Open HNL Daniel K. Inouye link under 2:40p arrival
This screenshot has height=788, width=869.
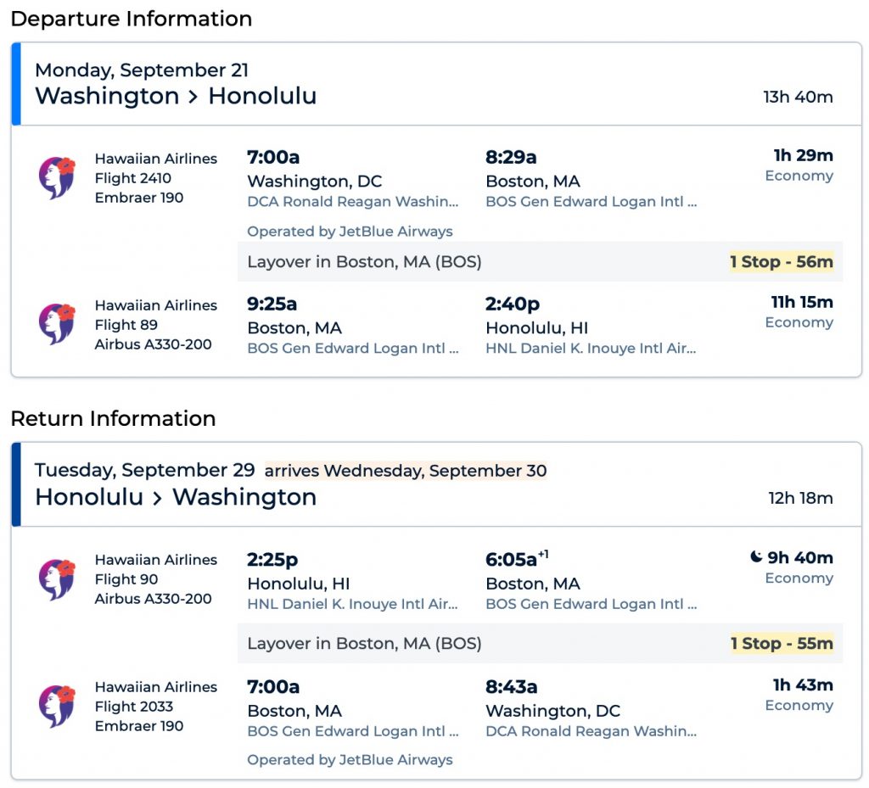591,349
